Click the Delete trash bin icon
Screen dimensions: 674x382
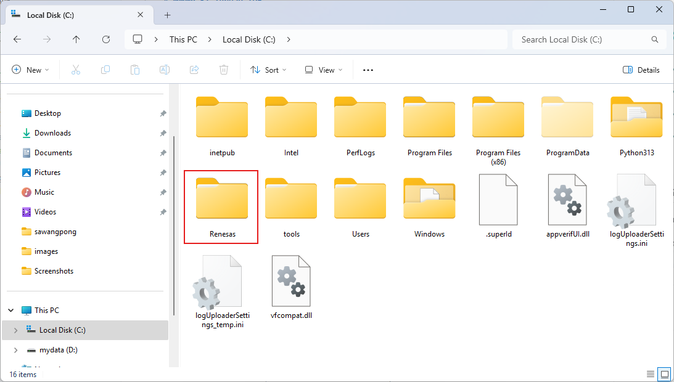coord(224,70)
